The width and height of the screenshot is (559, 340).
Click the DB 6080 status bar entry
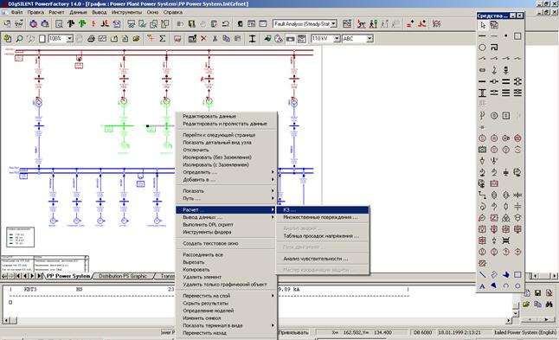[423, 332]
